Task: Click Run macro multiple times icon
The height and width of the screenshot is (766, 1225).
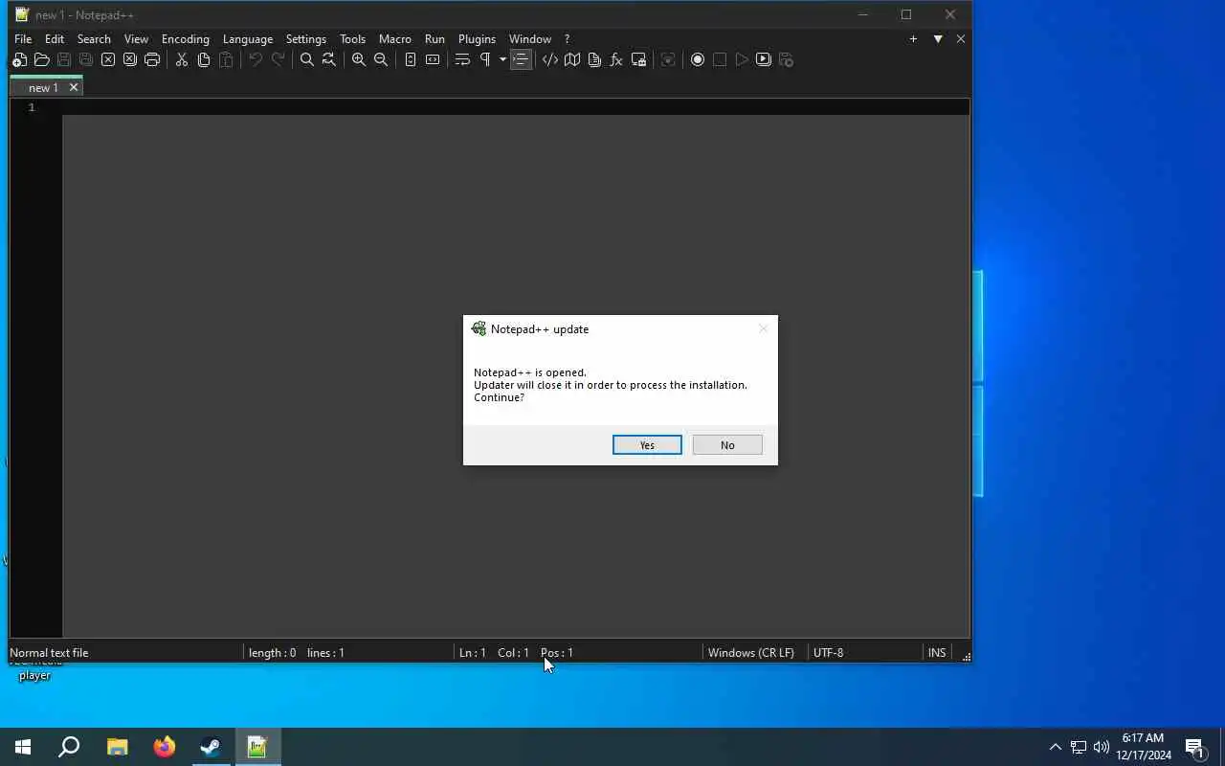Action: pos(764,59)
